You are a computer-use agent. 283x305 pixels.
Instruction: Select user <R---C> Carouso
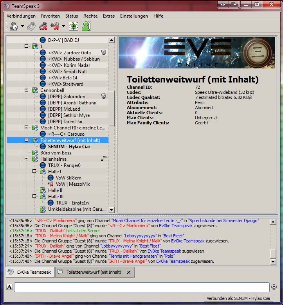(66, 134)
